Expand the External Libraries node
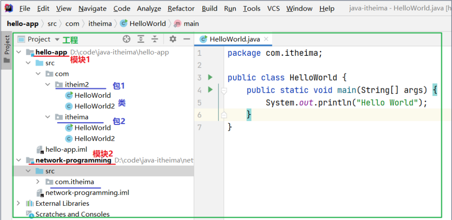This screenshot has width=452, height=220. click(x=19, y=203)
